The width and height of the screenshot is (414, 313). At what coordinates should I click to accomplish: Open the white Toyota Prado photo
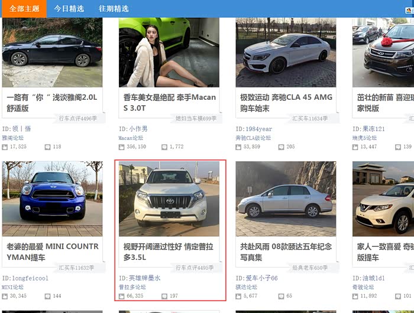pos(169,199)
